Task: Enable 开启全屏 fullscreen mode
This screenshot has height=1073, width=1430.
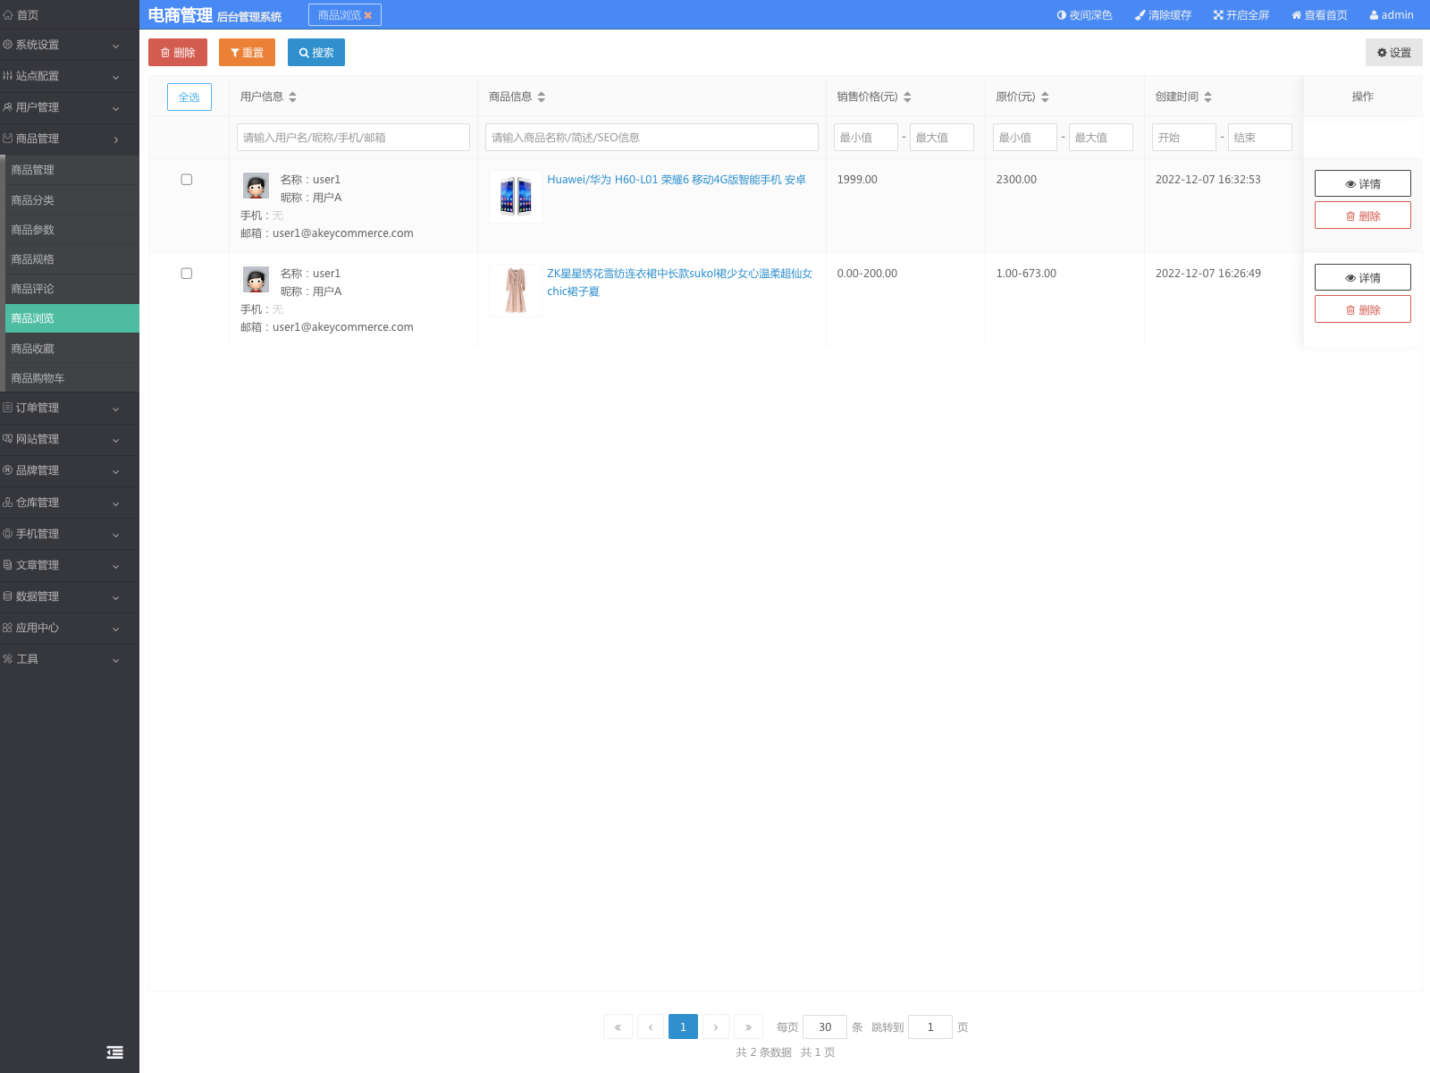Action: point(1241,15)
